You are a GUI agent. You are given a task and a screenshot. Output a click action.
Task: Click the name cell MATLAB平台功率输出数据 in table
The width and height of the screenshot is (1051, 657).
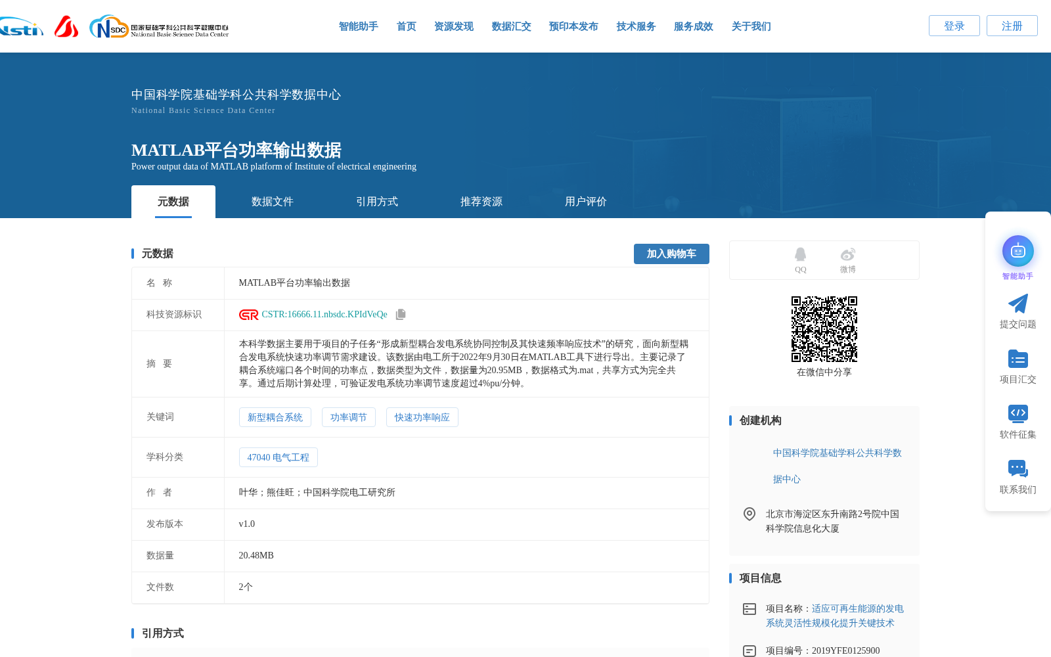294,283
